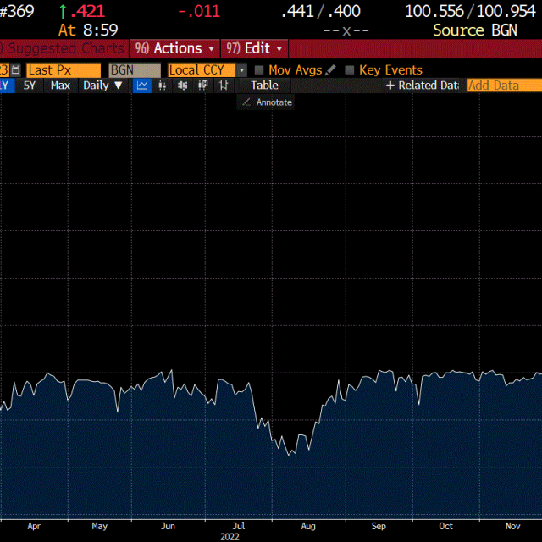Switch to the 5Y time range
Screen dimensions: 542x542
[x=30, y=86]
